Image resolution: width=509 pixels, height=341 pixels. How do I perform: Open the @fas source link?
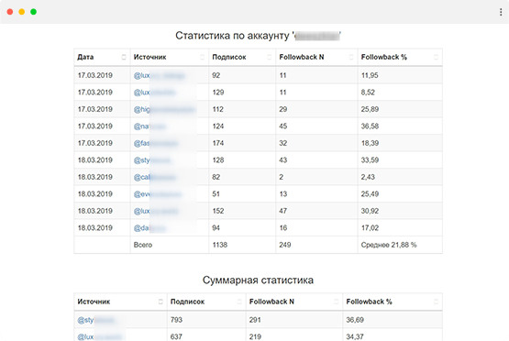(156, 143)
